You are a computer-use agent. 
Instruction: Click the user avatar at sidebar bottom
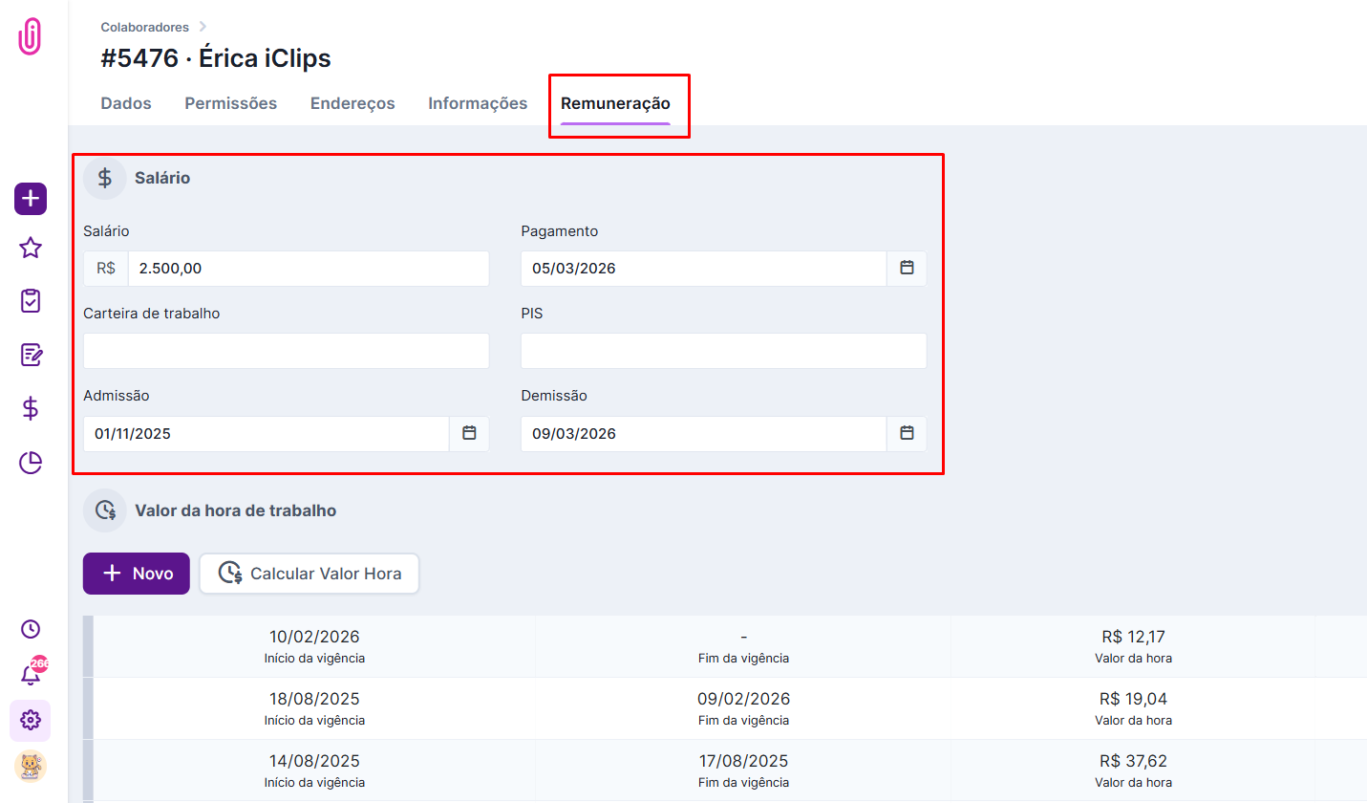[31, 767]
